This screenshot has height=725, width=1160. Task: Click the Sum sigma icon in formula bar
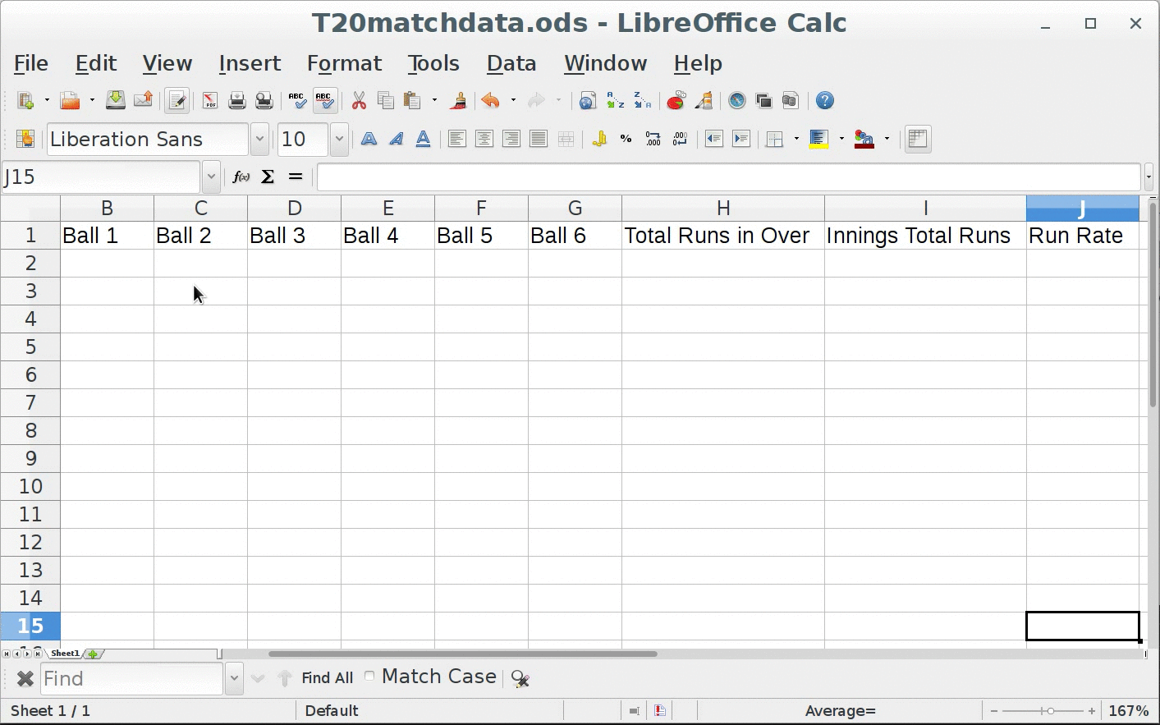pos(268,177)
